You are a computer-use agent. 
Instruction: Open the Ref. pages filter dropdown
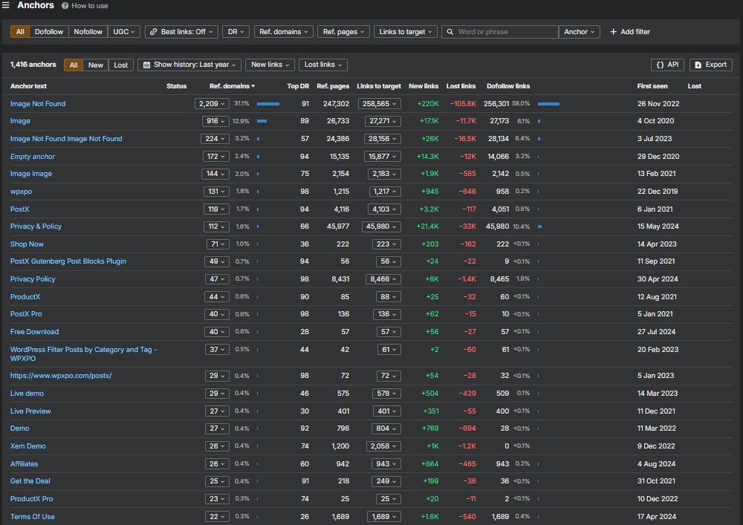point(343,32)
